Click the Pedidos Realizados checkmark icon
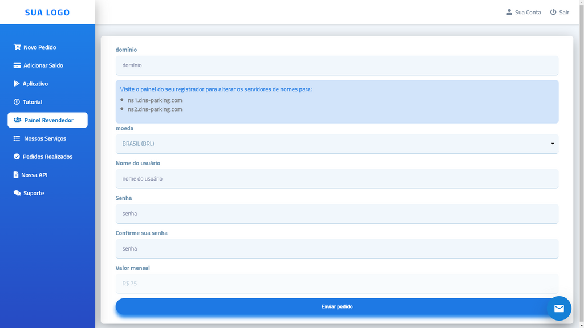 tap(17, 156)
